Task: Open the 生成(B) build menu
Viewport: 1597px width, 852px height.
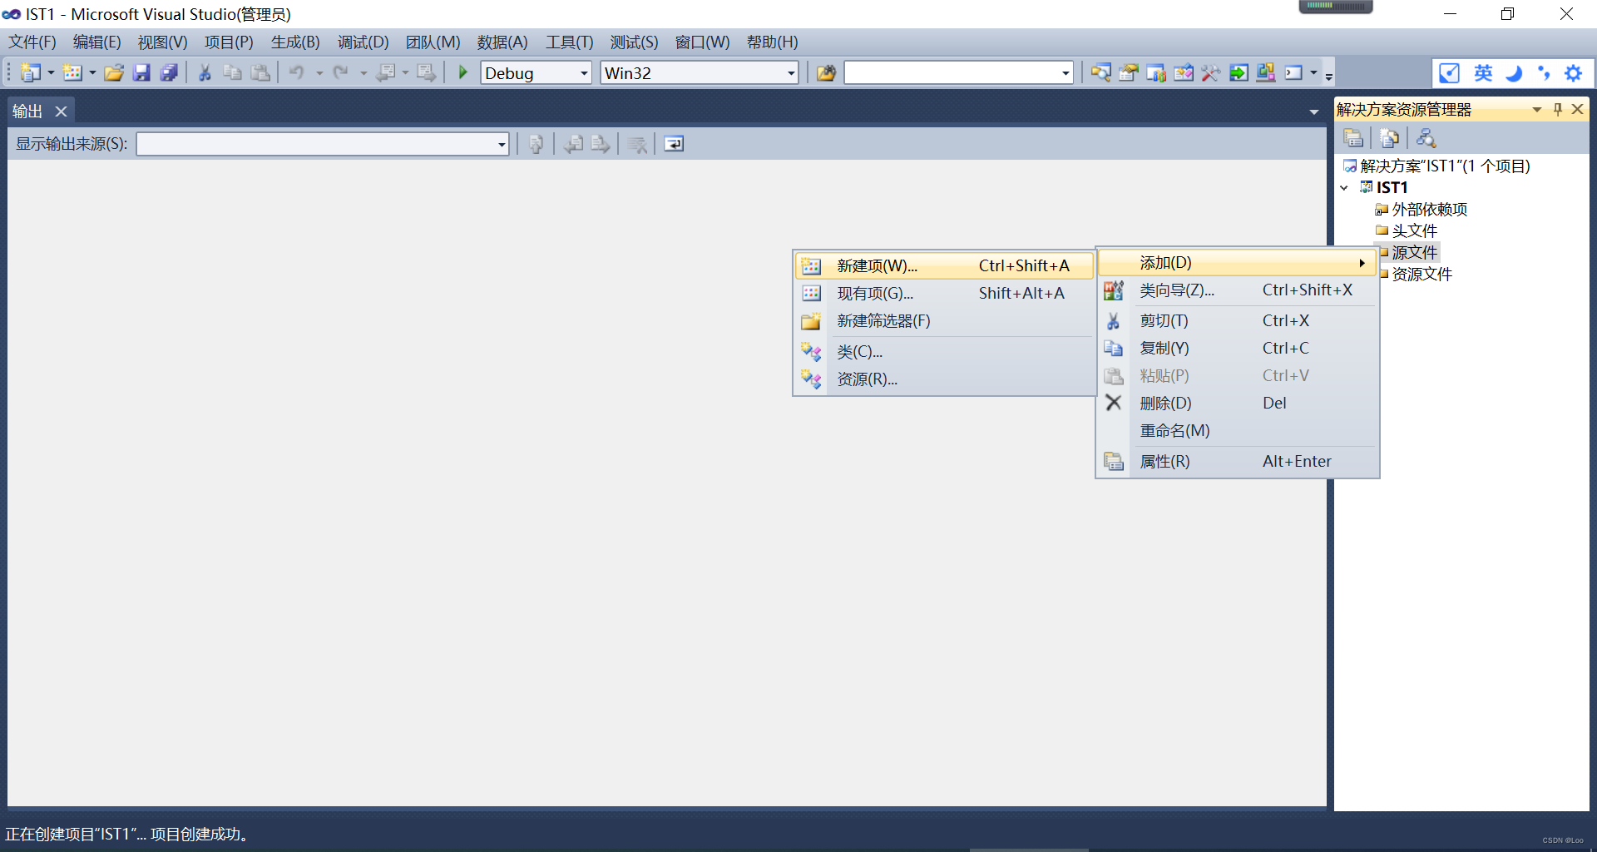Action: [295, 42]
